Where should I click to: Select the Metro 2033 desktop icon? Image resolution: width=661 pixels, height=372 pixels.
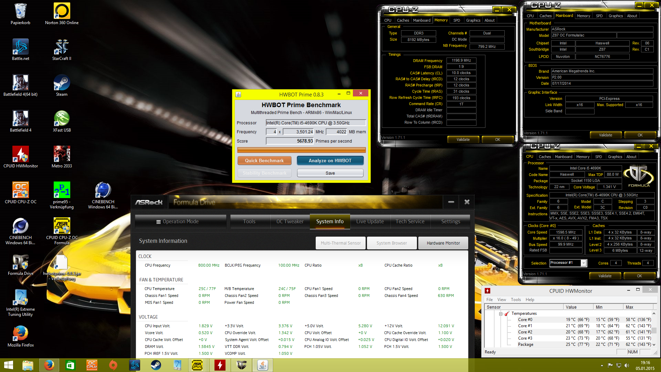[62, 157]
